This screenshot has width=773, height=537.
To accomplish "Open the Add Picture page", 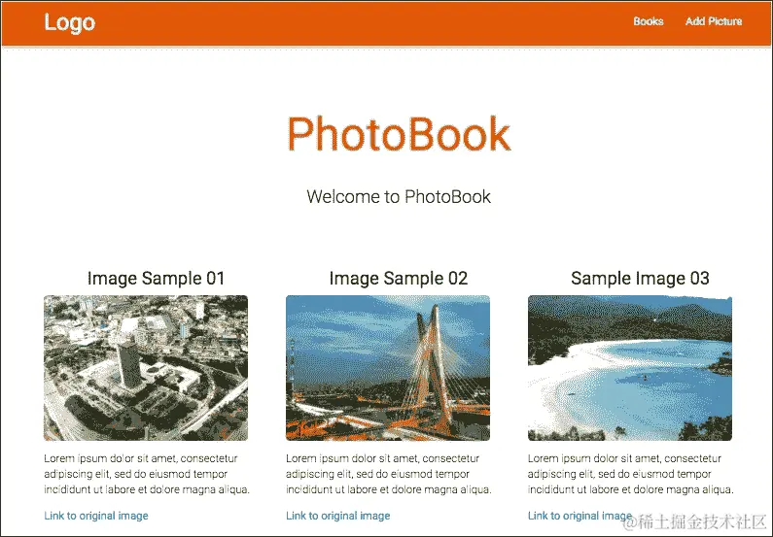I will coord(714,21).
